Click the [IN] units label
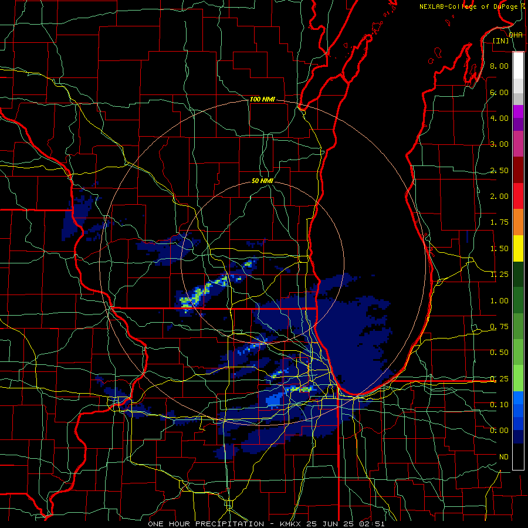 click(501, 40)
